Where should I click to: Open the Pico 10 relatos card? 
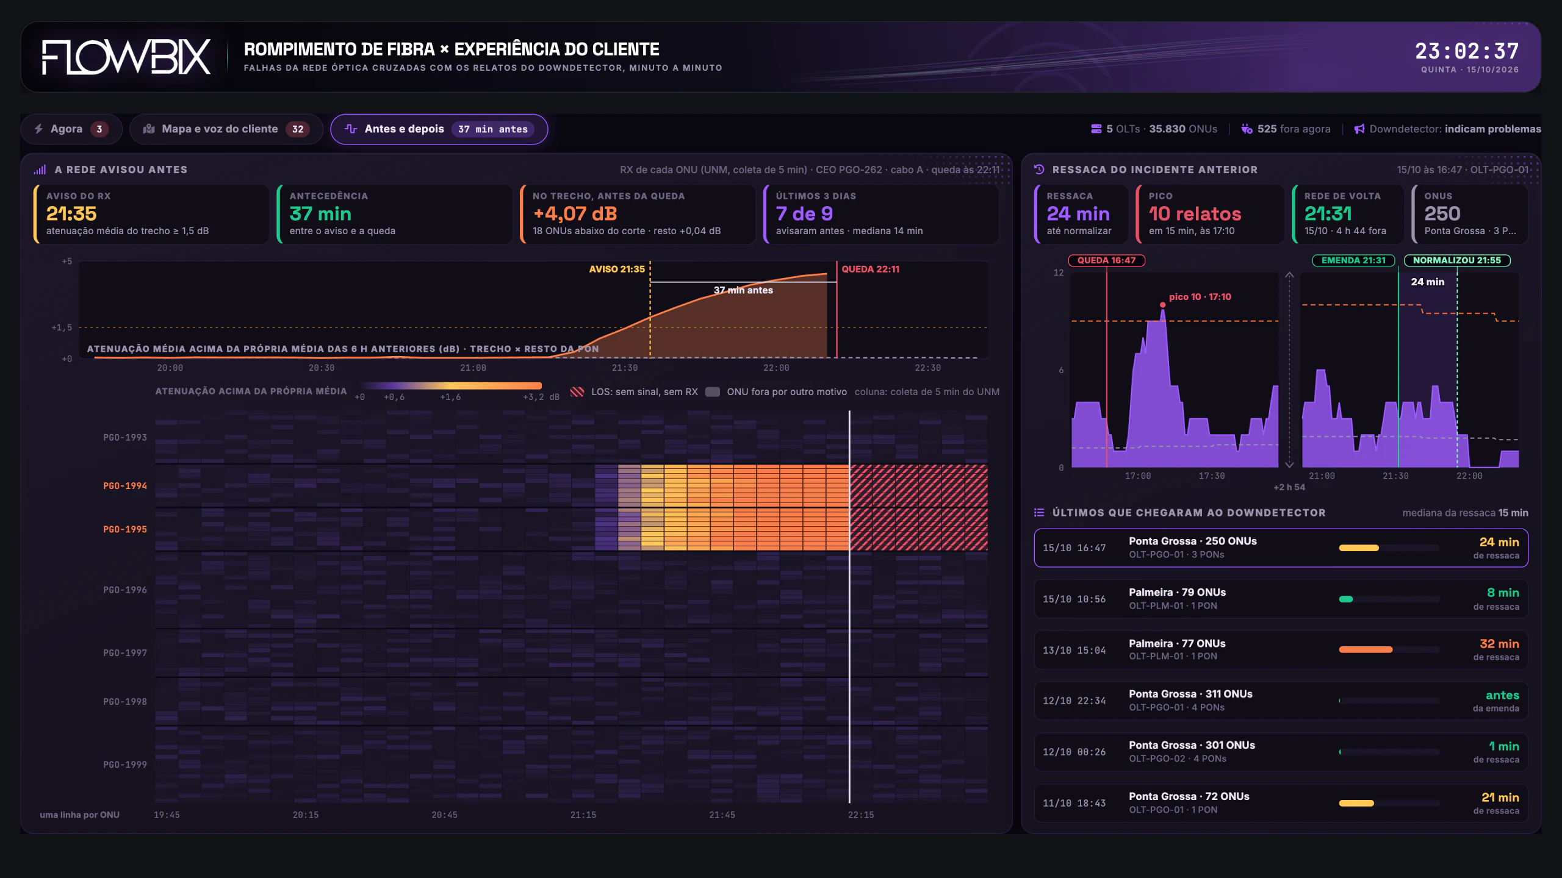1211,214
